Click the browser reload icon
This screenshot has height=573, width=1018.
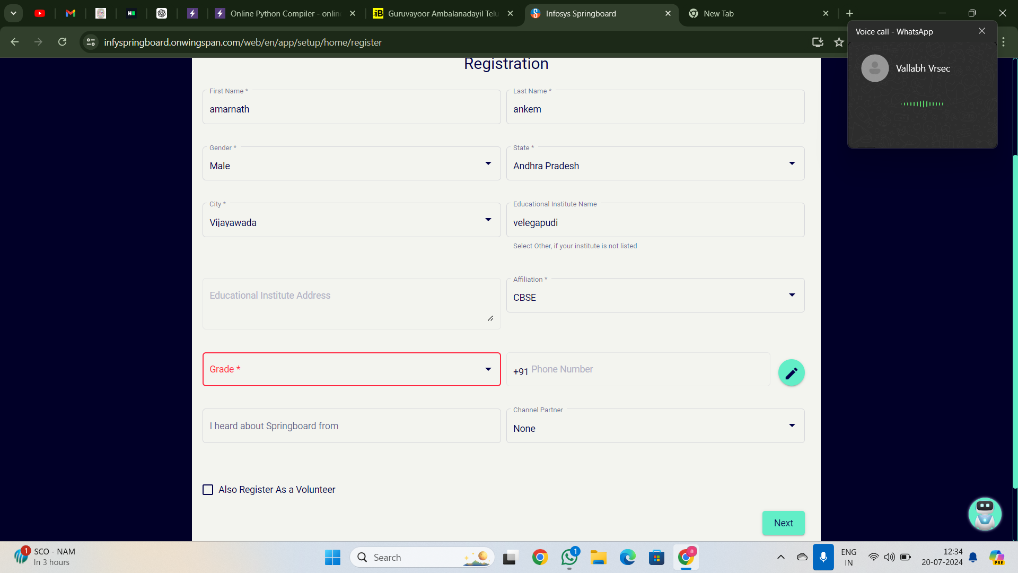63,42
